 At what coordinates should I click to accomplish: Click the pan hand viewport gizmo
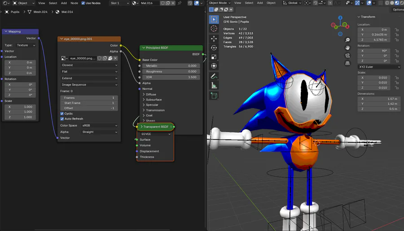coord(347,47)
